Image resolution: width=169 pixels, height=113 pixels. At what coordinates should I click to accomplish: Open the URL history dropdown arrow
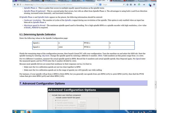[95, 5]
